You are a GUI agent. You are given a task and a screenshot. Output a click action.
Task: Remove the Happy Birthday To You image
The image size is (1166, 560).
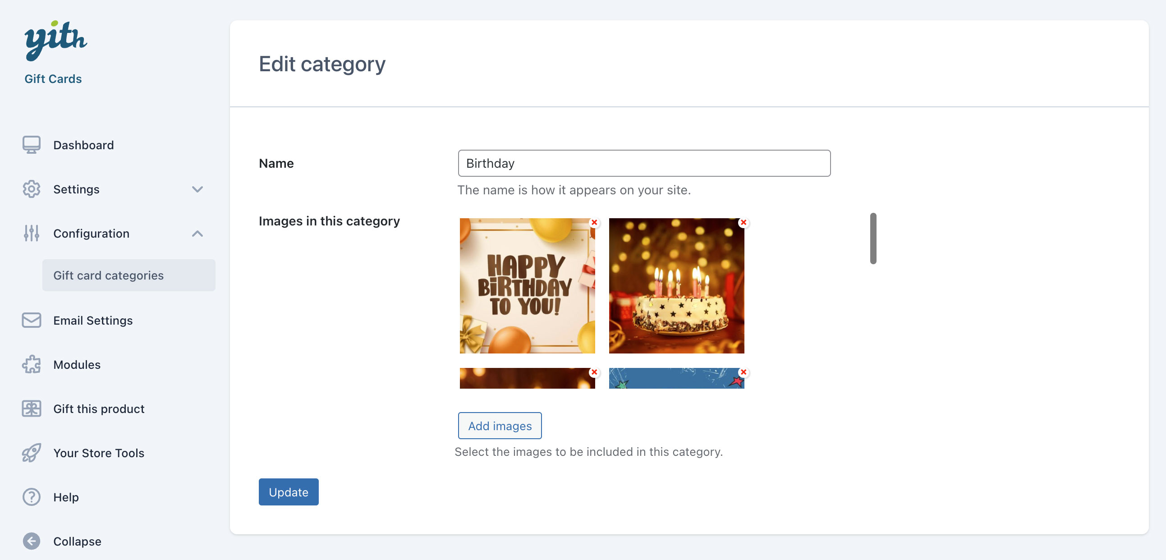[x=594, y=222]
